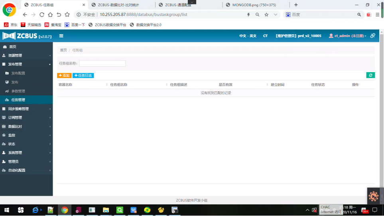Click the orange 添加 button
384x216 pixels.
point(64,75)
